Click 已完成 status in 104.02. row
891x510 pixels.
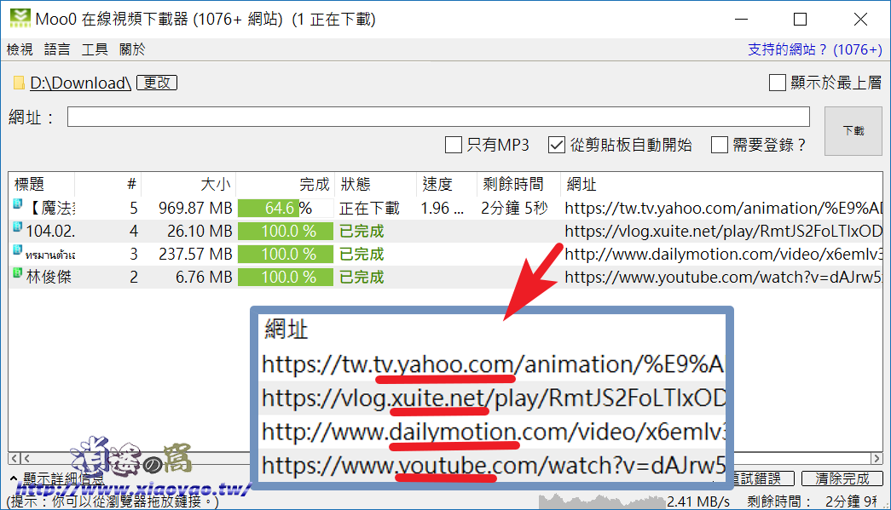[362, 231]
